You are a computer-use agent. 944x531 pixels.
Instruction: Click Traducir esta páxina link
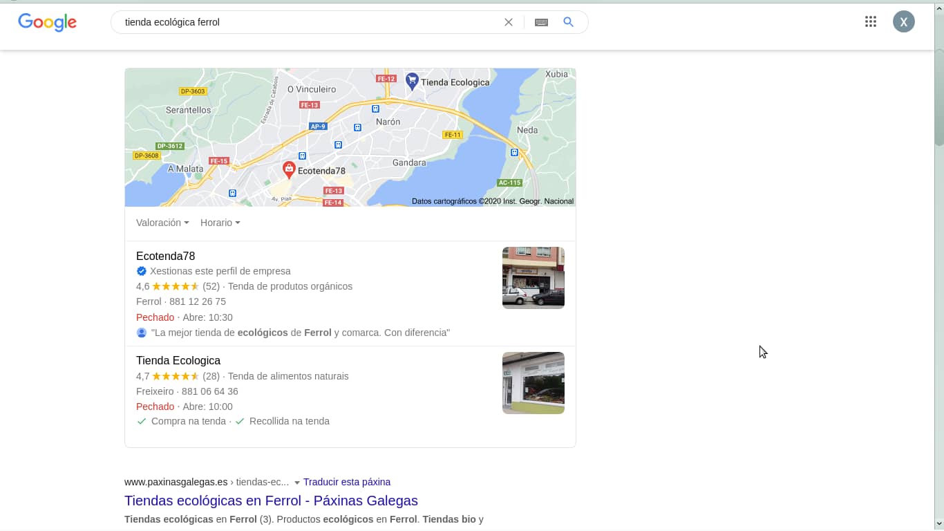click(347, 482)
